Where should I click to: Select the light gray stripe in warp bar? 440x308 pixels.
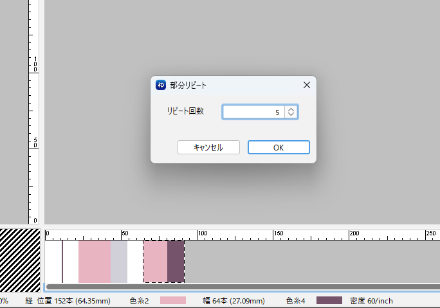point(119,262)
